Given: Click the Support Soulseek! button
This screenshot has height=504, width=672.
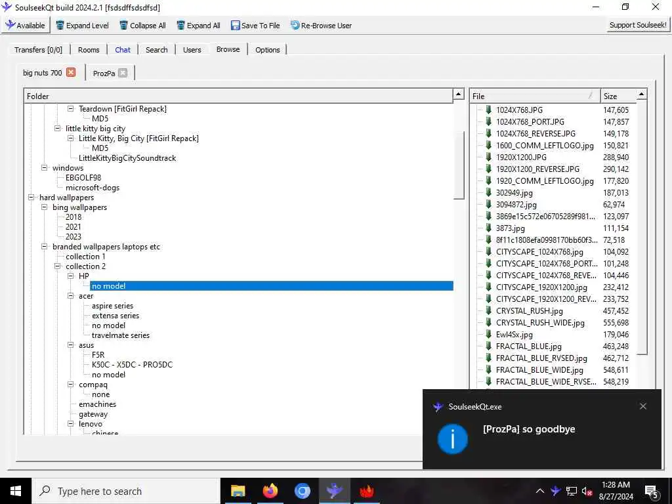Looking at the screenshot, I should [638, 25].
